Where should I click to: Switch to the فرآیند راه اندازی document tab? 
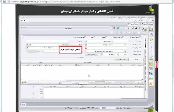[x=146, y=24]
